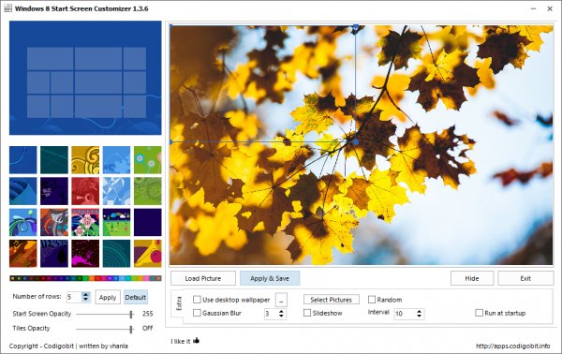The image size is (562, 354).
Task: Open the Extra vertical tab
Action: 179,303
